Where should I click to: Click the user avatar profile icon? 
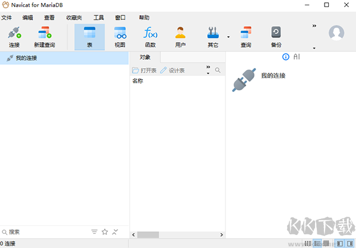(336, 33)
